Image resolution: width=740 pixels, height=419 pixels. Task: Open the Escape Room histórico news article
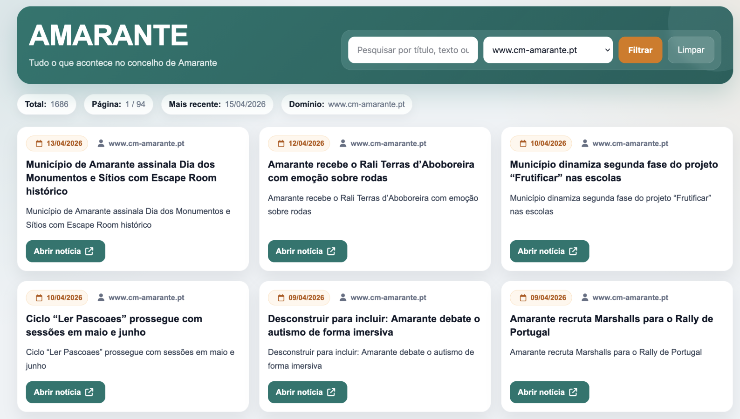click(x=65, y=251)
